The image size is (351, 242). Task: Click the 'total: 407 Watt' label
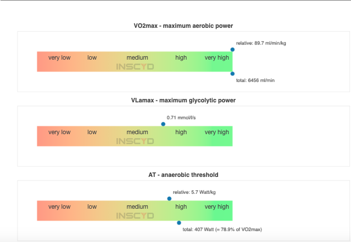222,229
